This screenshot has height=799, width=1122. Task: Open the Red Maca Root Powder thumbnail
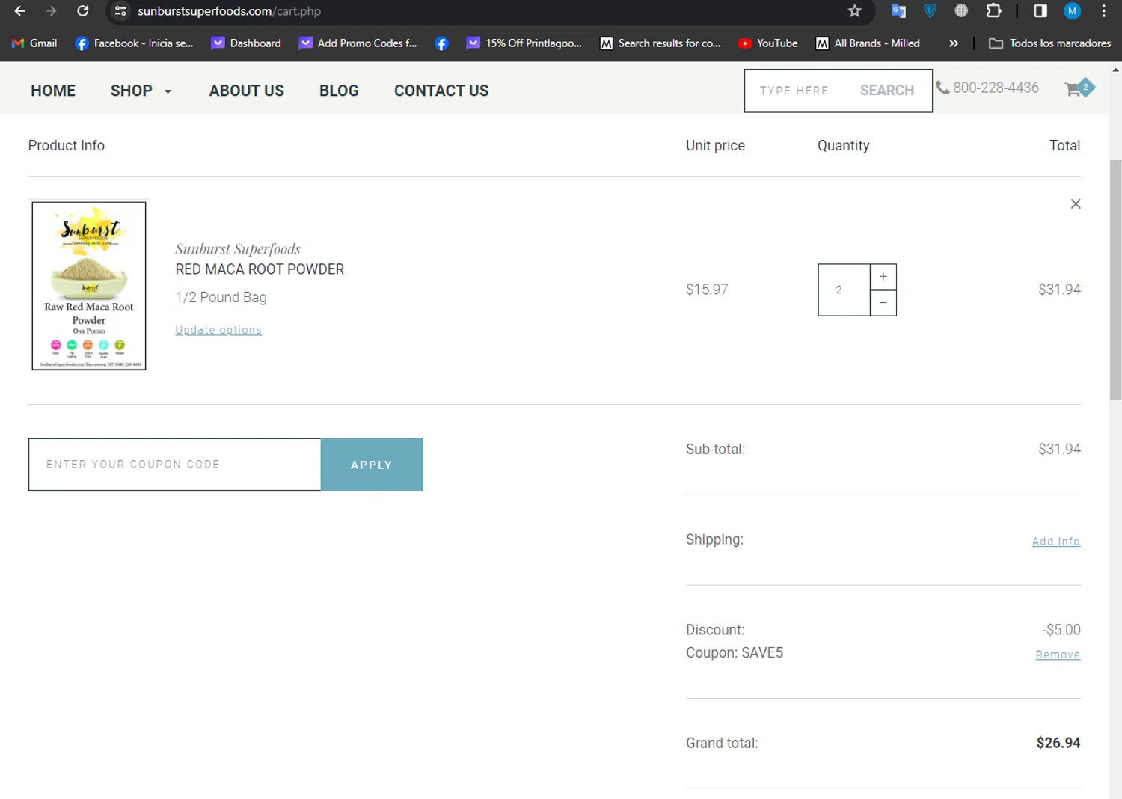(x=89, y=286)
